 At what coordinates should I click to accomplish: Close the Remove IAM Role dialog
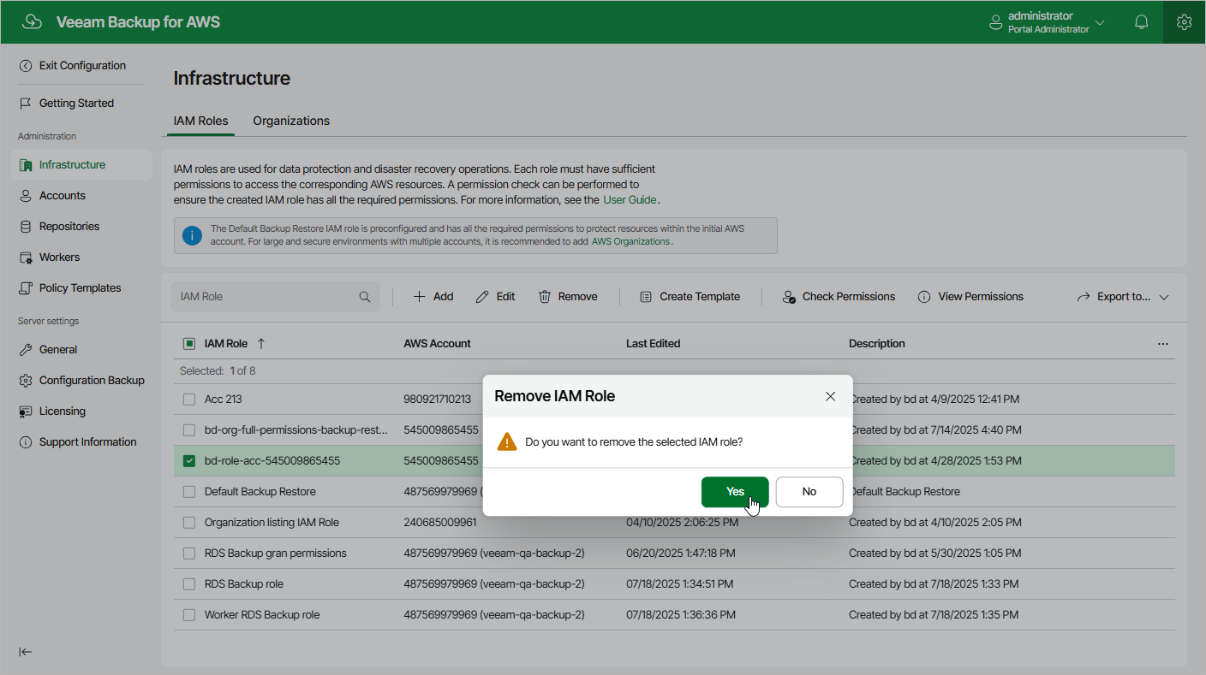coord(830,396)
